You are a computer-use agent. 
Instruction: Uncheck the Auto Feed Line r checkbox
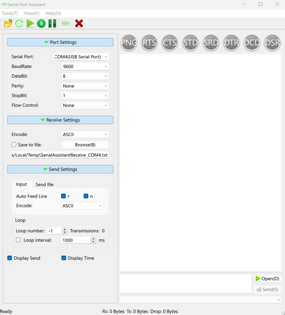tap(63, 196)
